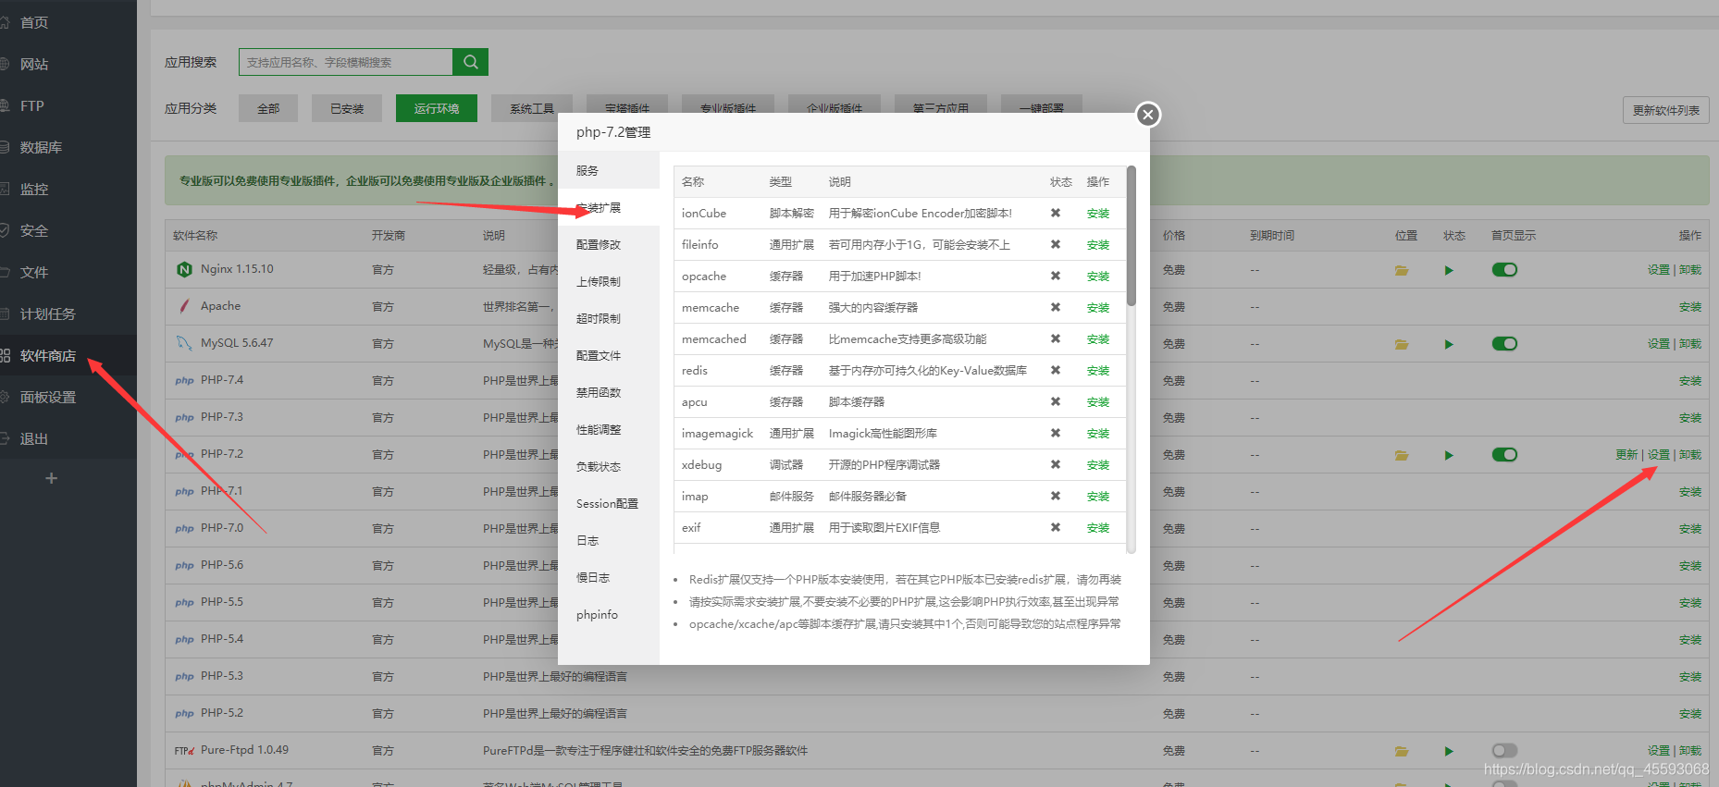Select the 全部 category filter
This screenshot has width=1719, height=787.
pos(268,108)
